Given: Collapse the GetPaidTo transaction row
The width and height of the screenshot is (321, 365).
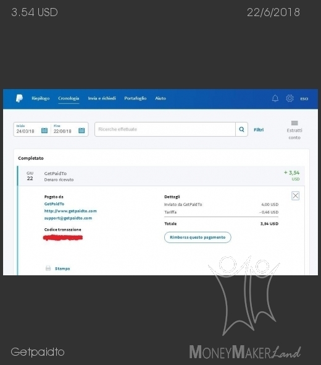Looking at the screenshot, I should tap(161, 176).
